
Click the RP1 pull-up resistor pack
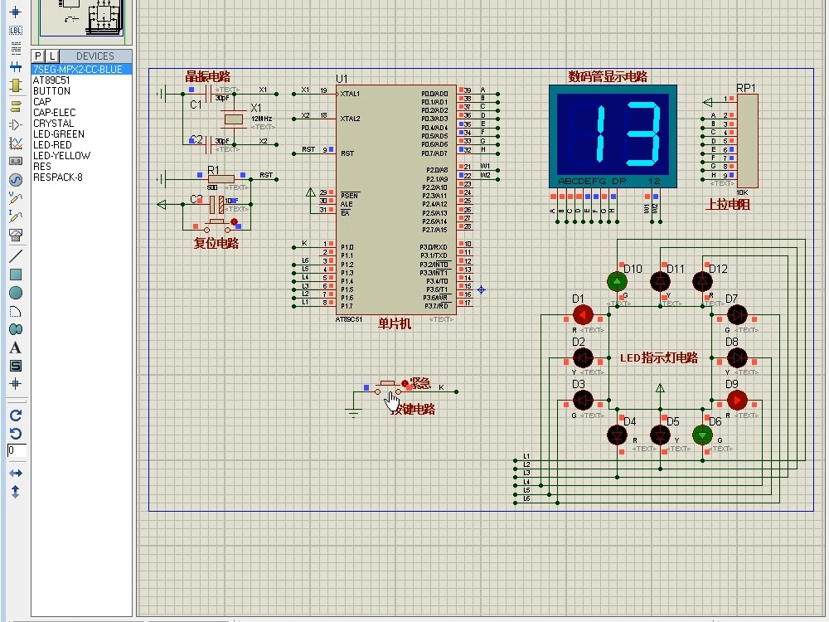click(748, 141)
